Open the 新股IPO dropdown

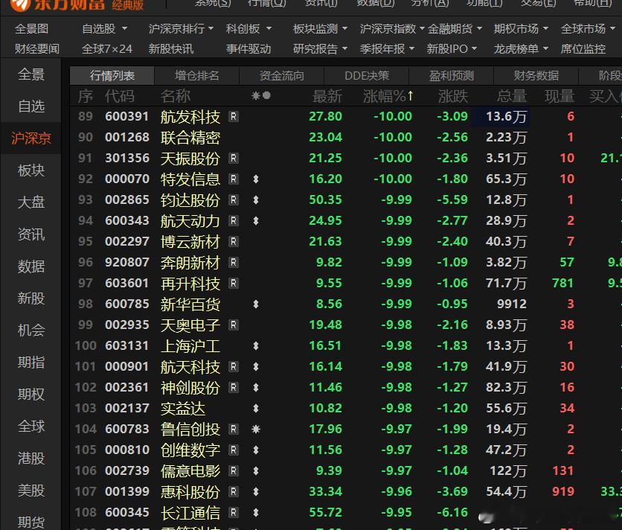pos(452,49)
